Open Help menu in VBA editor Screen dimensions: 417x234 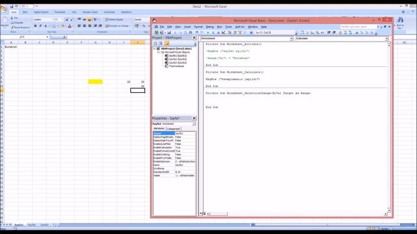pos(264,27)
